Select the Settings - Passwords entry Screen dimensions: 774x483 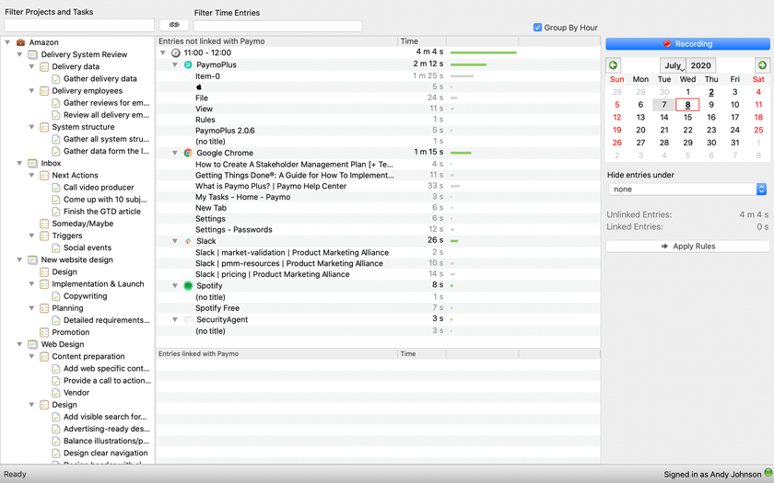click(x=233, y=230)
